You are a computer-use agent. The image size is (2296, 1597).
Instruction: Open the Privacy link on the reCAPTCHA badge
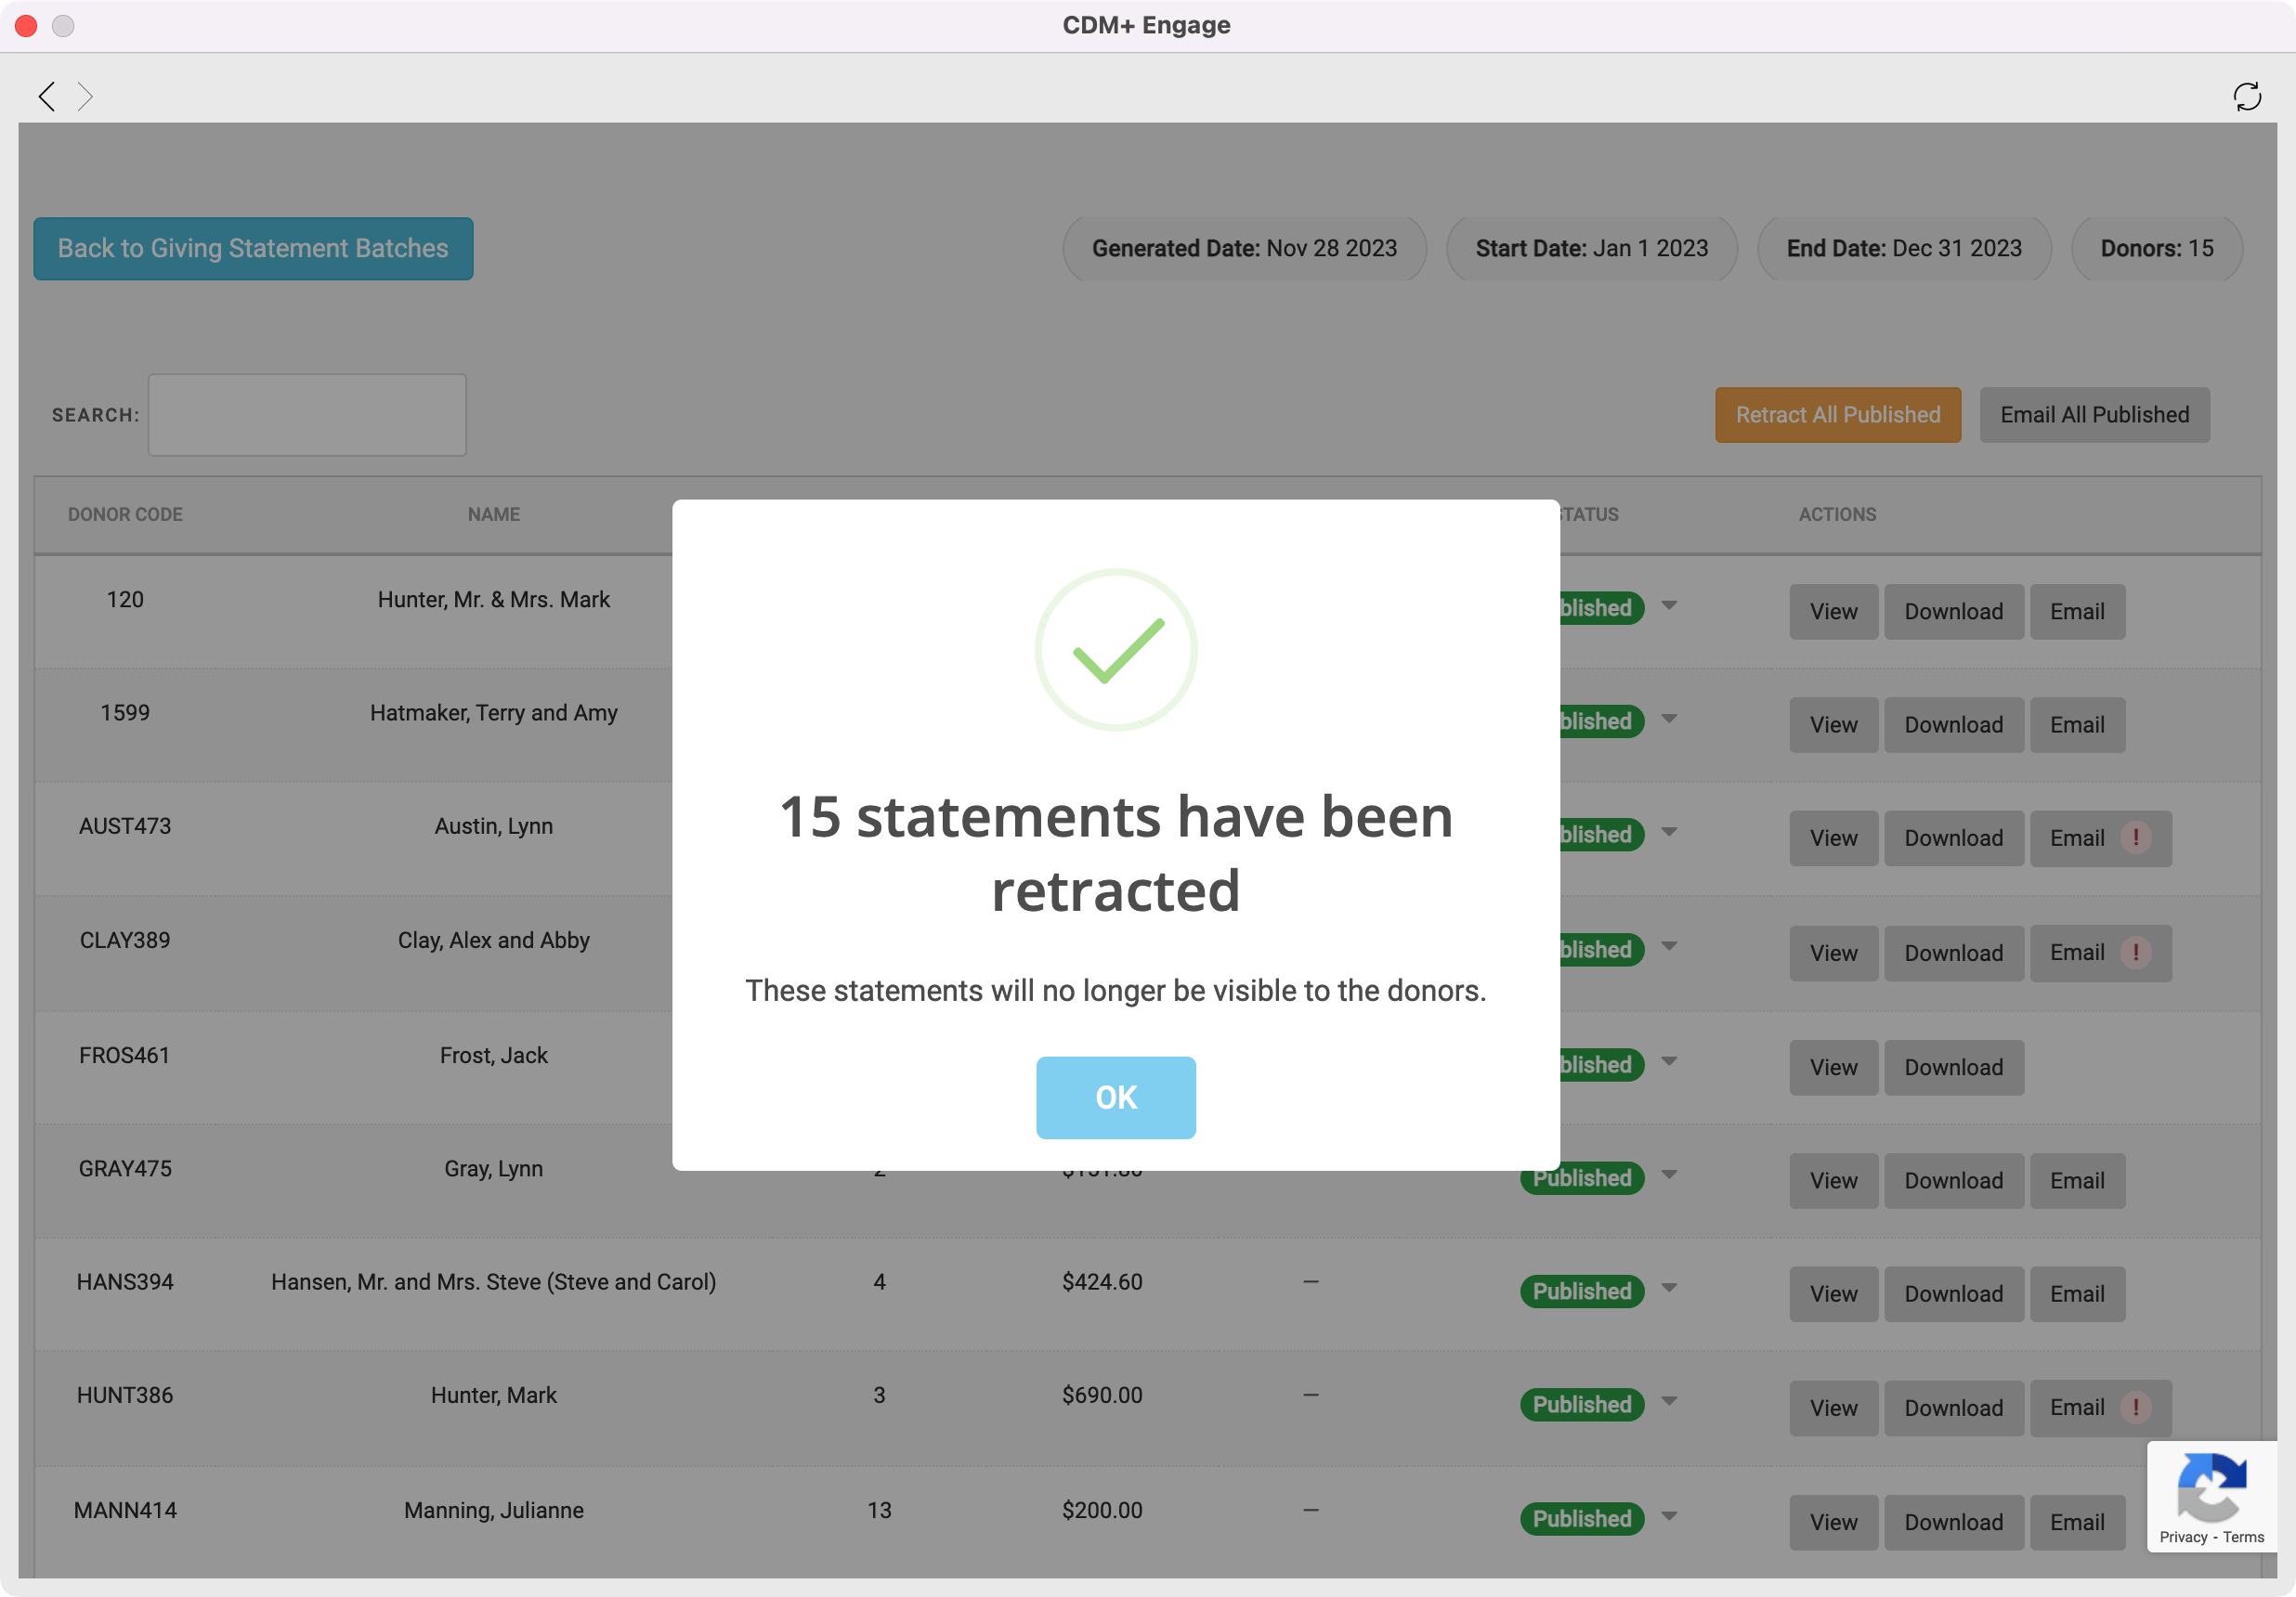point(2183,1537)
